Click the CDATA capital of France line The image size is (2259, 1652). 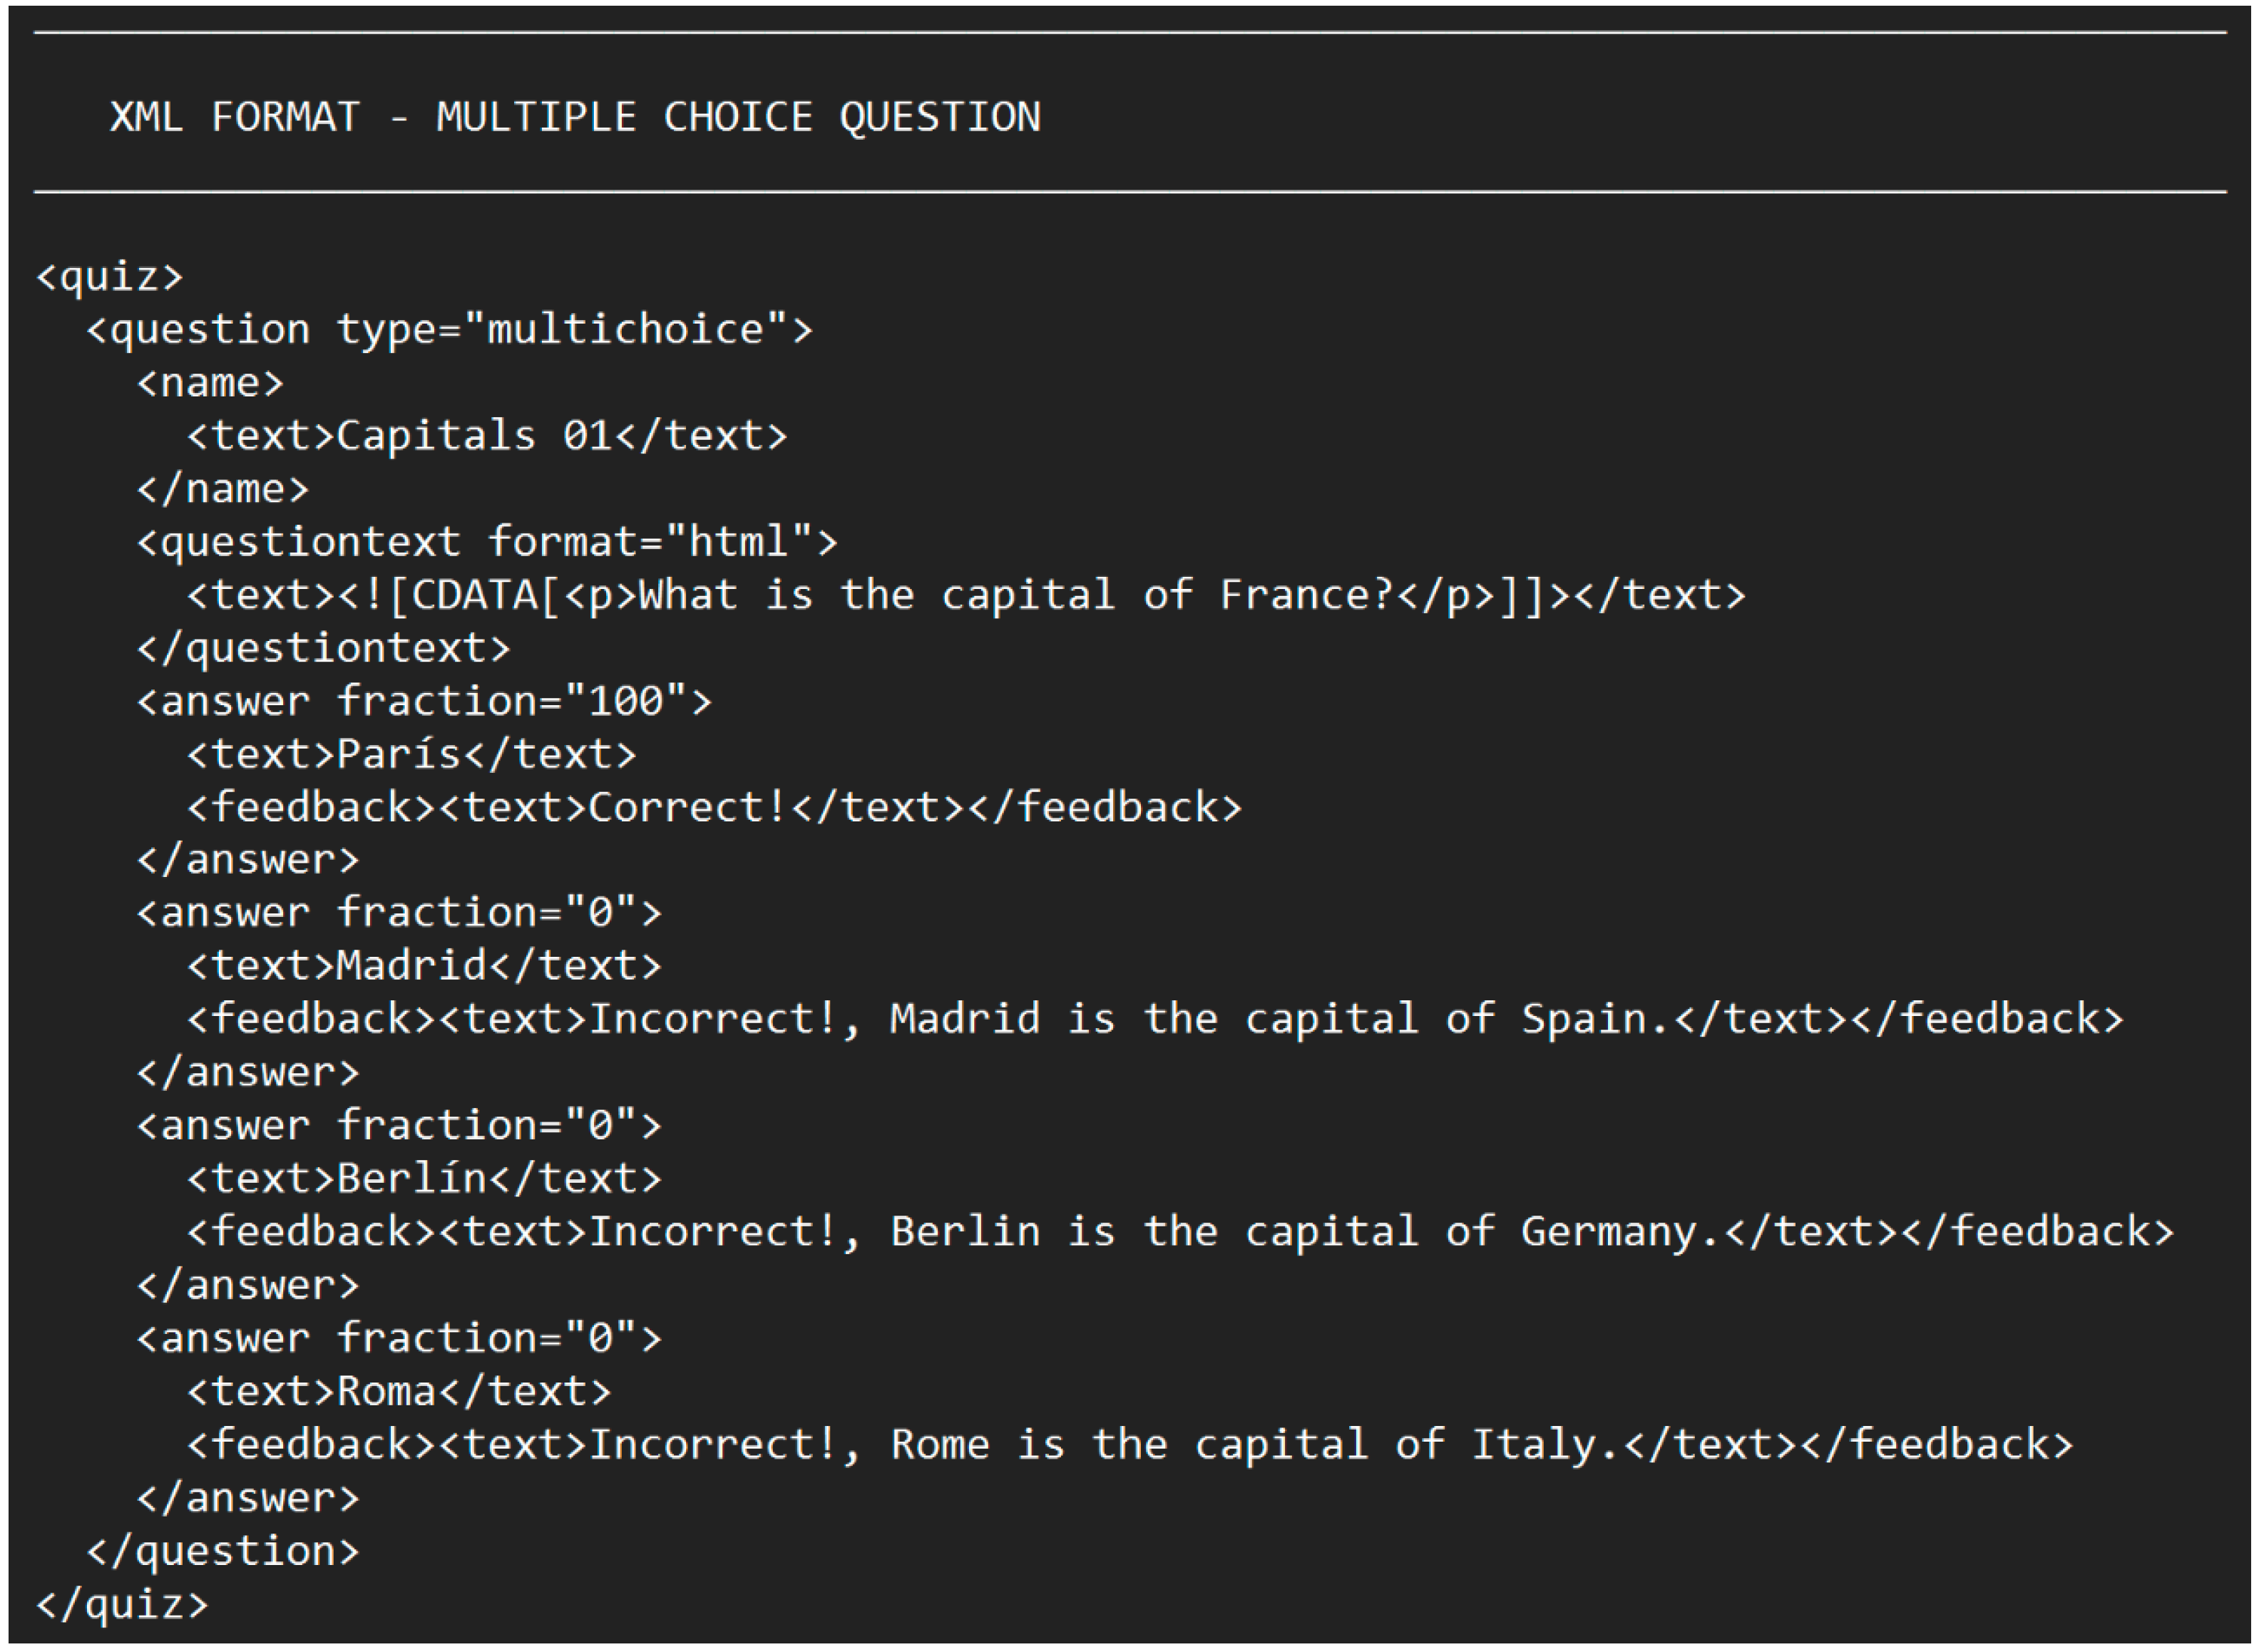966,595
